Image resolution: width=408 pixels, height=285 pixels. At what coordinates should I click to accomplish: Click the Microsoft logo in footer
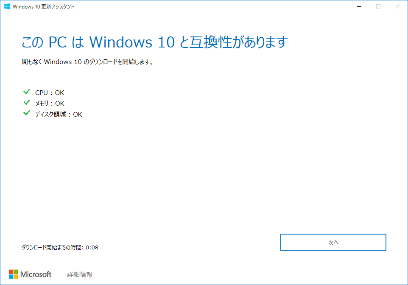coord(30,274)
